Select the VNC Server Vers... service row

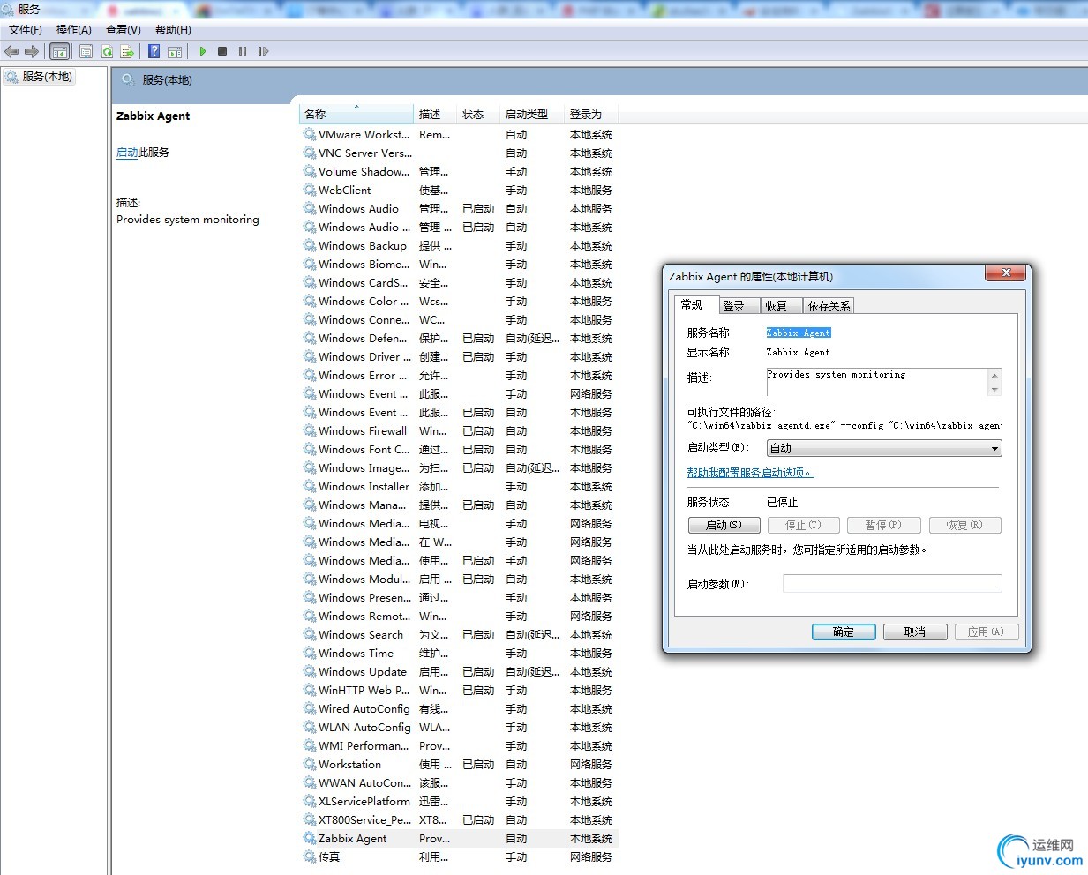click(x=459, y=153)
